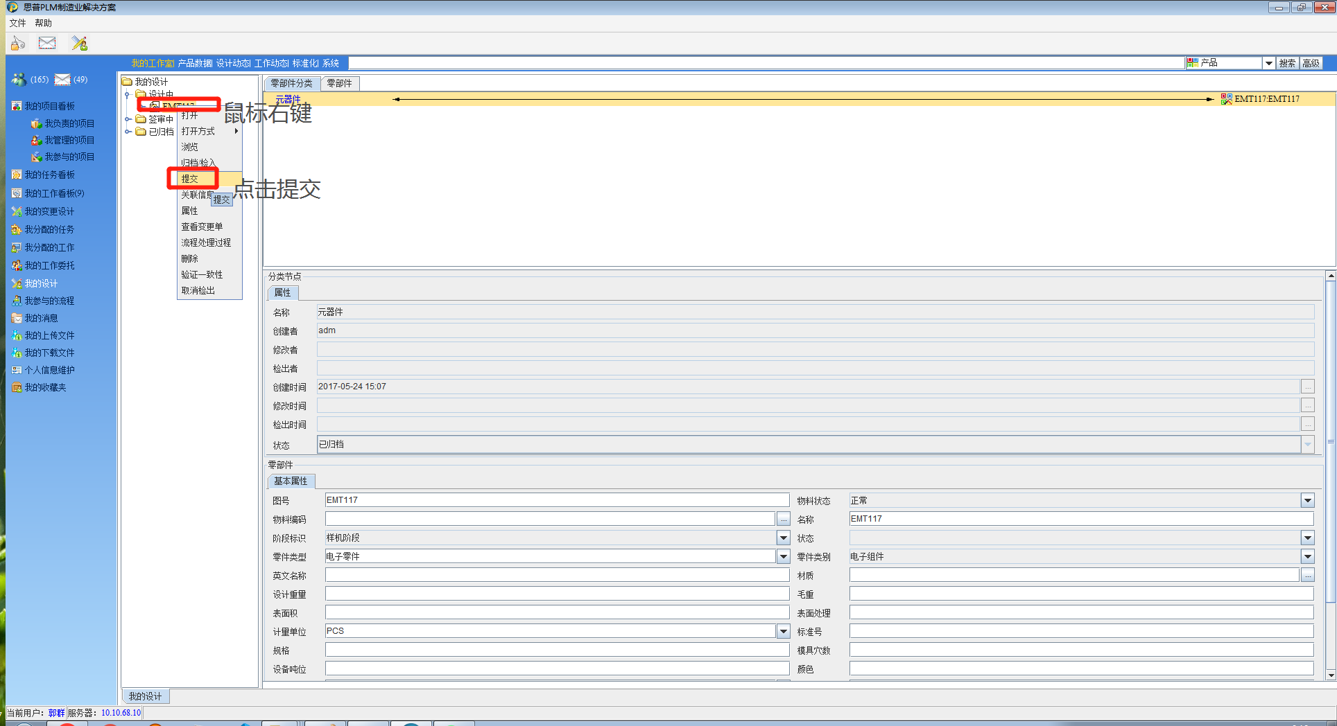Open the 产品 search type dropdown
The height and width of the screenshot is (726, 1337).
click(1268, 62)
